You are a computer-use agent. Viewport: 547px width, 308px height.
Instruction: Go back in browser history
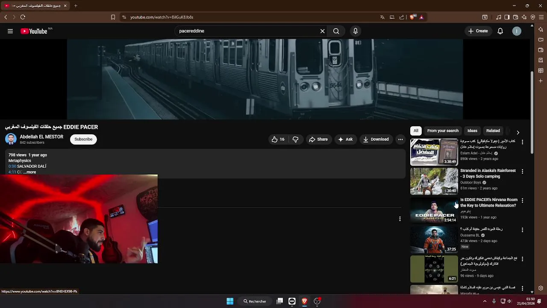6,17
